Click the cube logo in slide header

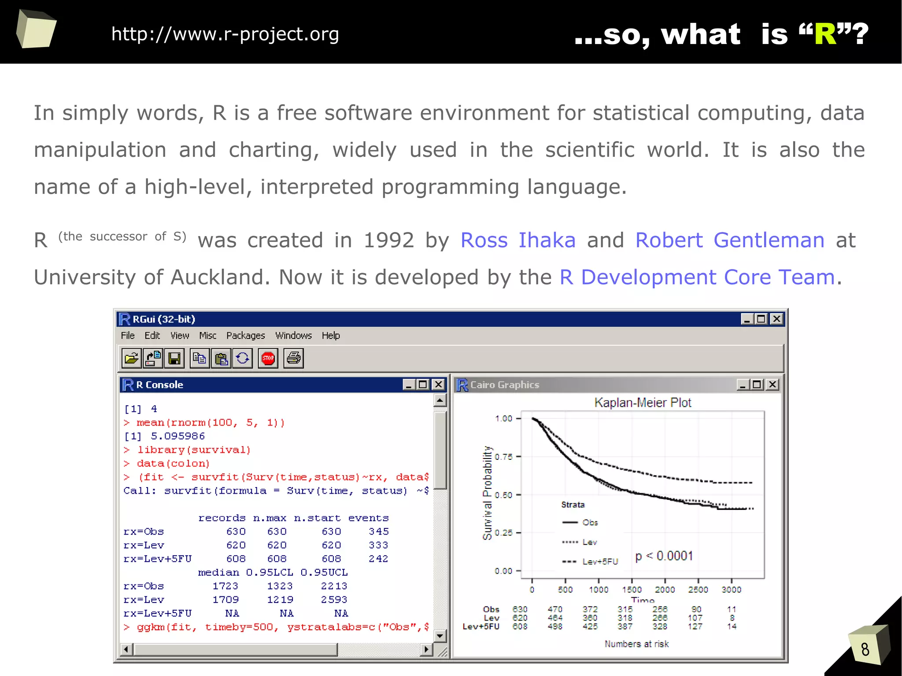pos(36,29)
